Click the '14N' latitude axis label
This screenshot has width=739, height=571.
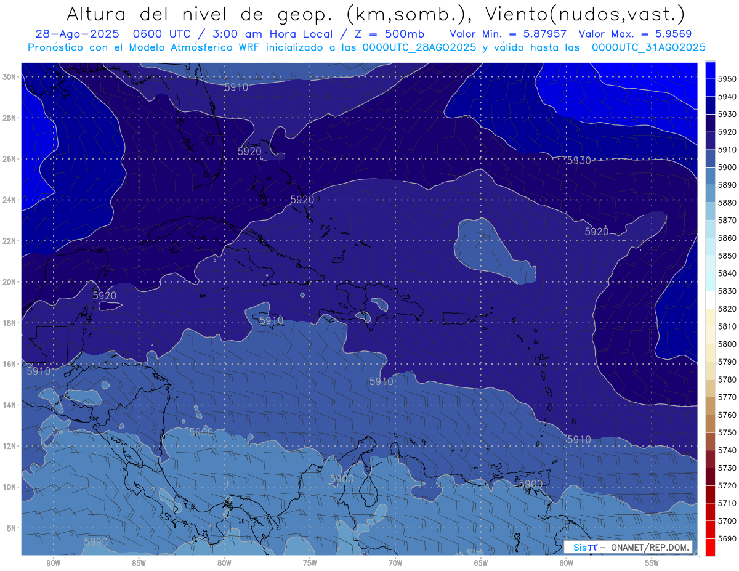point(9,405)
